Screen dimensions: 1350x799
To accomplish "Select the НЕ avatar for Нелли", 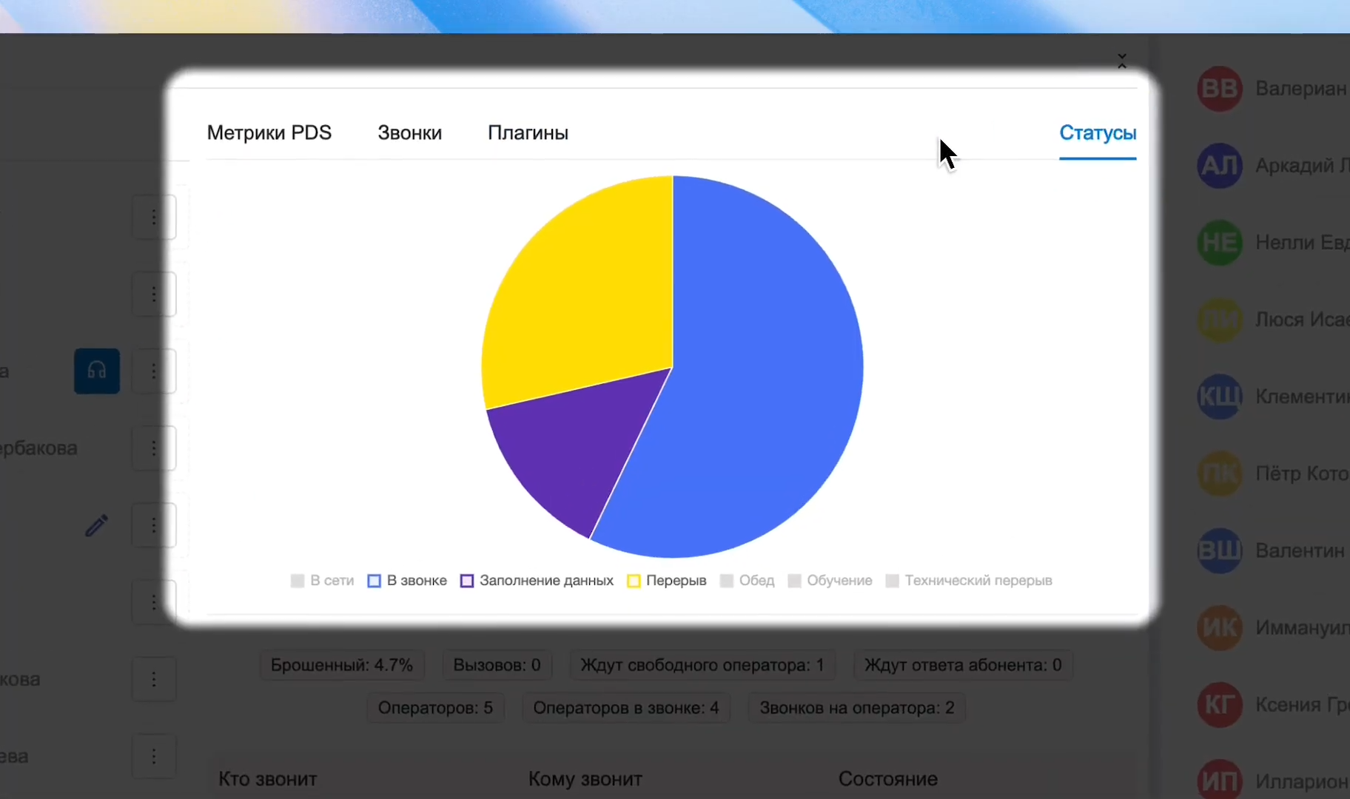I will [1220, 243].
